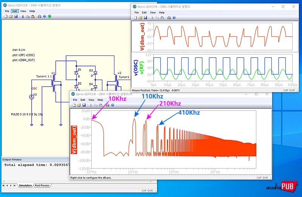The image size is (302, 197).
Task: Click Open folder icon in FFT window
Action: pyautogui.click(x=79, y=105)
